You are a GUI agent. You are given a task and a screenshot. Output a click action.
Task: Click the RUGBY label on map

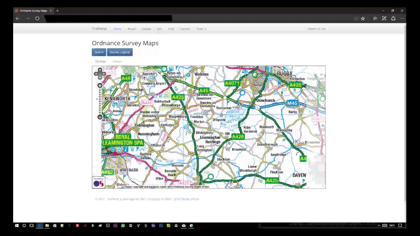(x=284, y=74)
